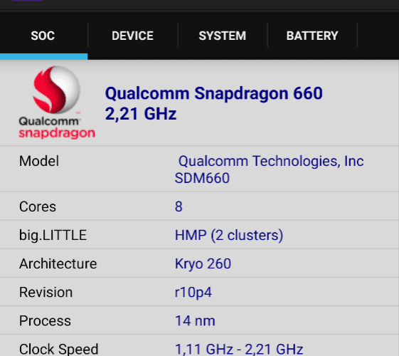Select the Clock Speed row label
Image resolution: width=399 pixels, height=356 pixels.
tap(58, 350)
